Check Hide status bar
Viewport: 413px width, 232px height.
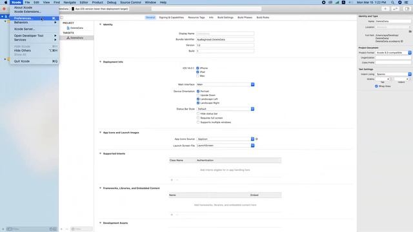198,113
